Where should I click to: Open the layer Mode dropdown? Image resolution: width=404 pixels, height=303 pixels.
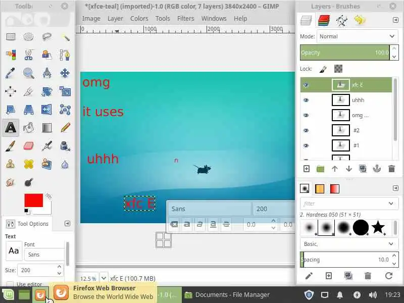(358, 36)
